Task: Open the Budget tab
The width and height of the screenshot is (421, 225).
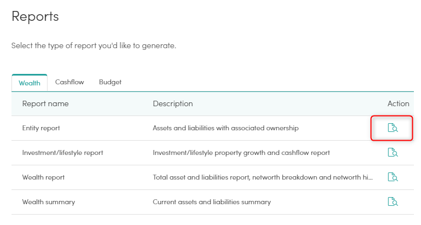Action: coord(110,82)
